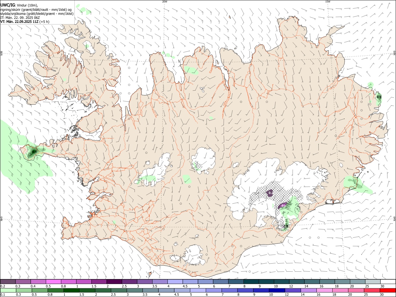Image resolution: width=396 pixels, height=297 pixels.
Task: Select the 14 light purple swatch in lower legend row
Action: (308, 290)
